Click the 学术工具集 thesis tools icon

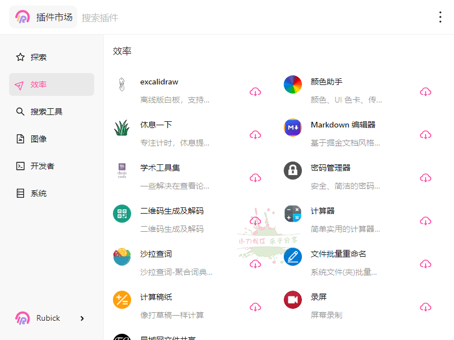tap(121, 171)
